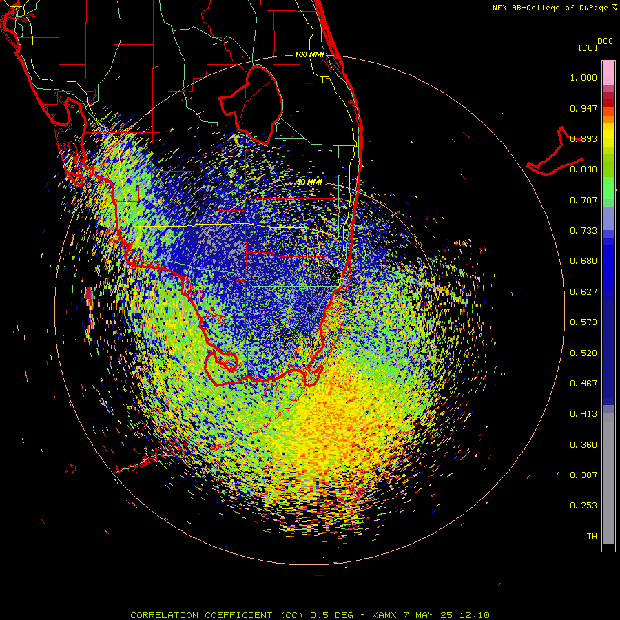Image resolution: width=620 pixels, height=620 pixels.
Task: Click the TH threshold label on legend
Action: tap(592, 537)
